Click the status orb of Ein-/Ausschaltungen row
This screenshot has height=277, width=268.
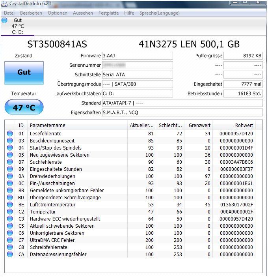point(10,183)
